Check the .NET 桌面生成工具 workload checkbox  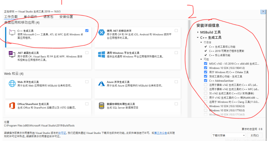coord(87,53)
